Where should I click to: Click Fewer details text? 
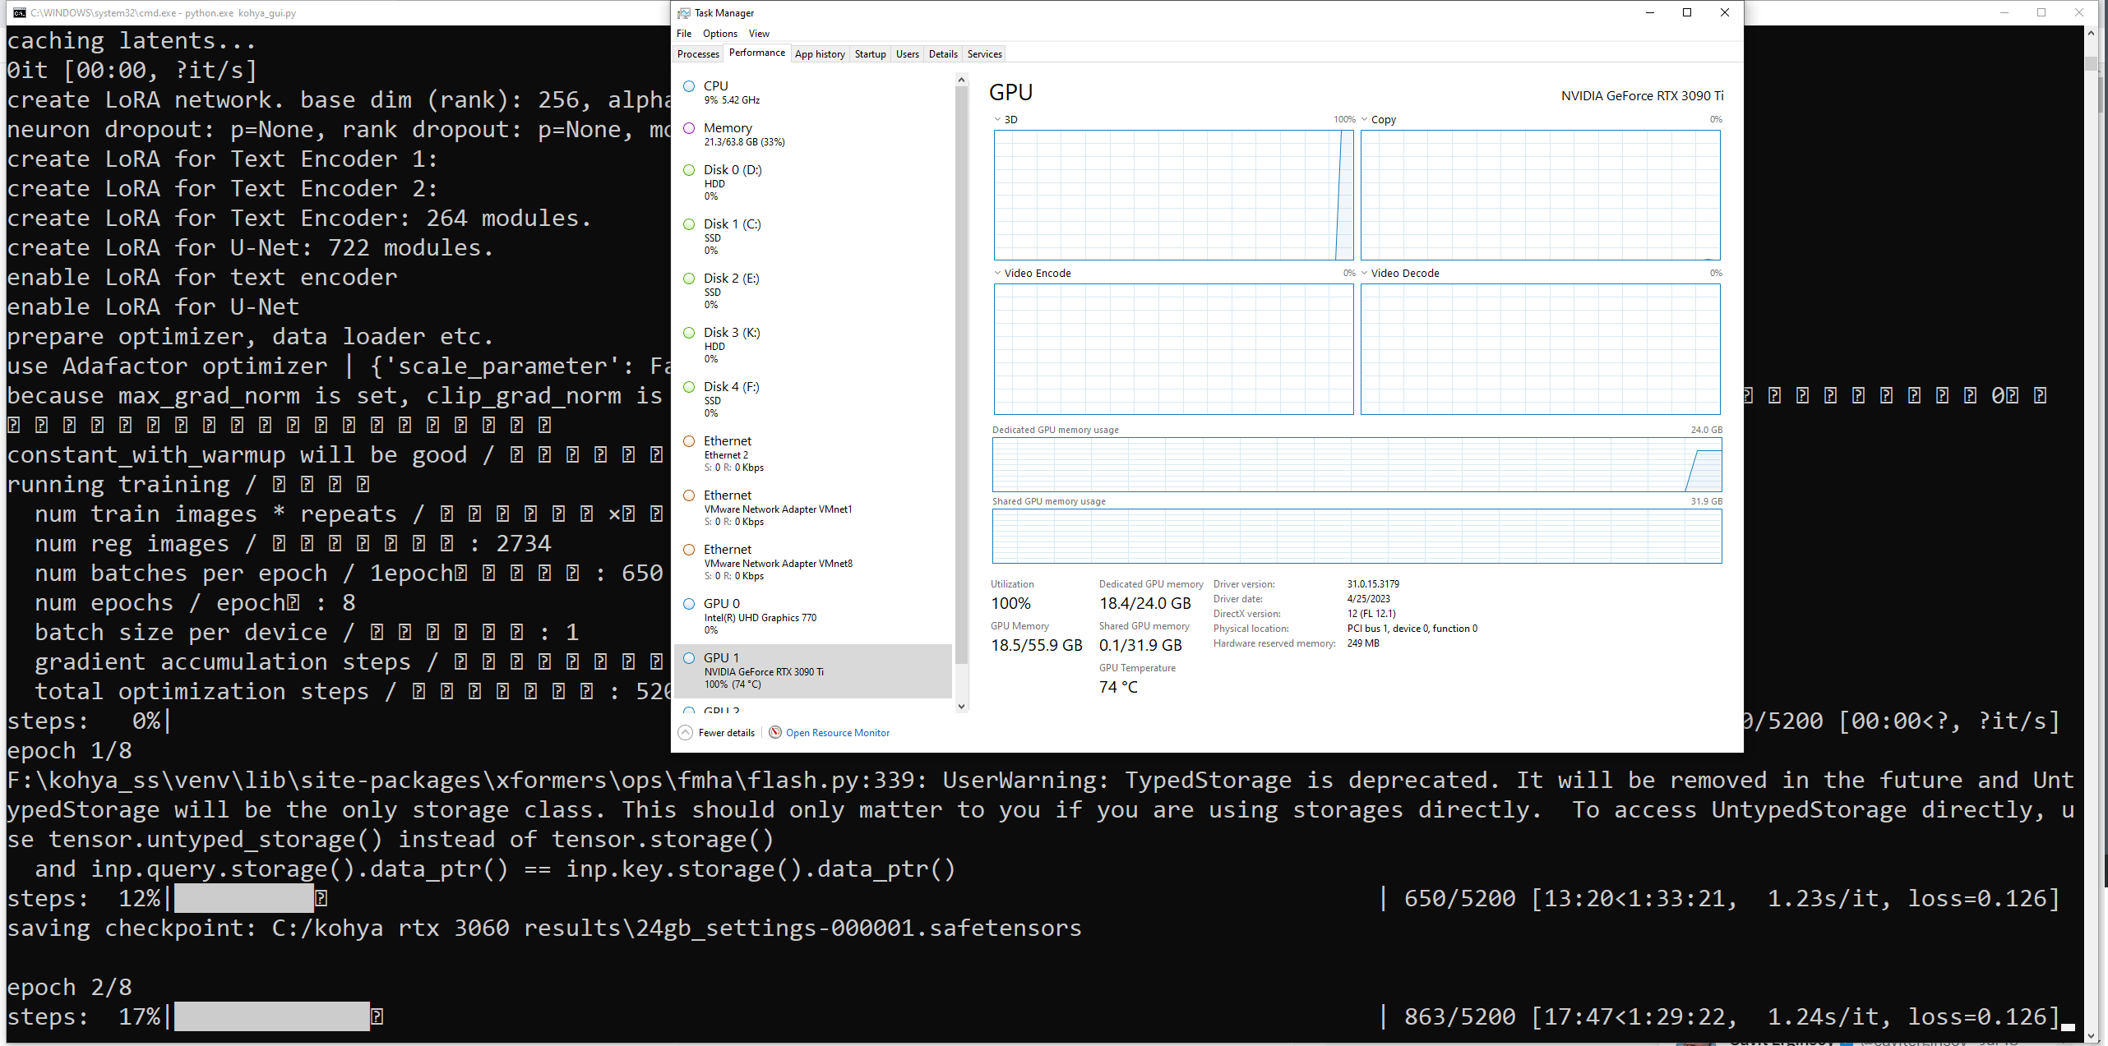click(726, 732)
